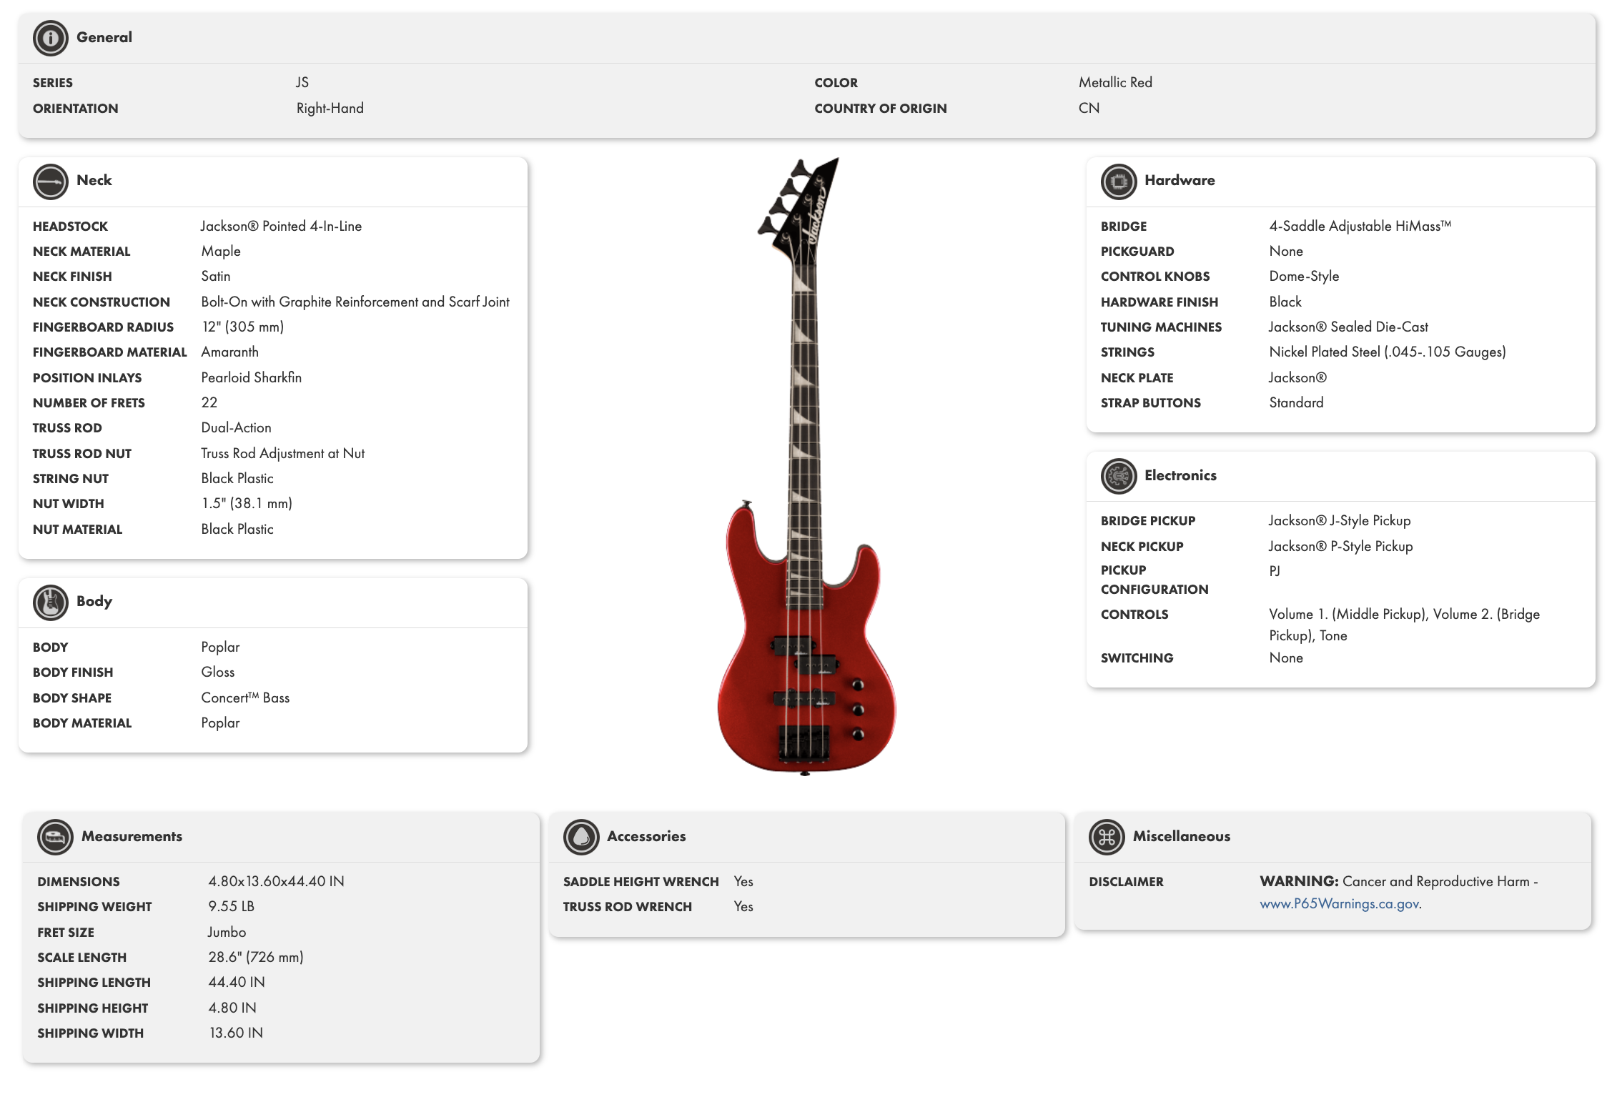Click the 'Standard' strap buttons value
1607x1112 pixels.
[x=1296, y=402]
